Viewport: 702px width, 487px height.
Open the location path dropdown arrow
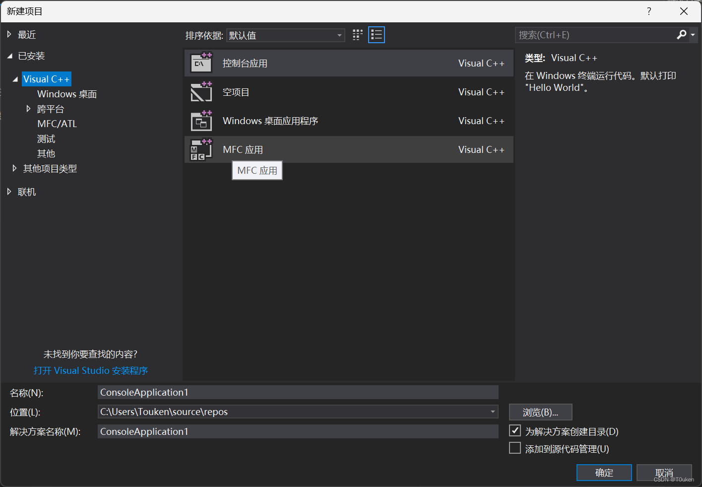click(x=493, y=412)
